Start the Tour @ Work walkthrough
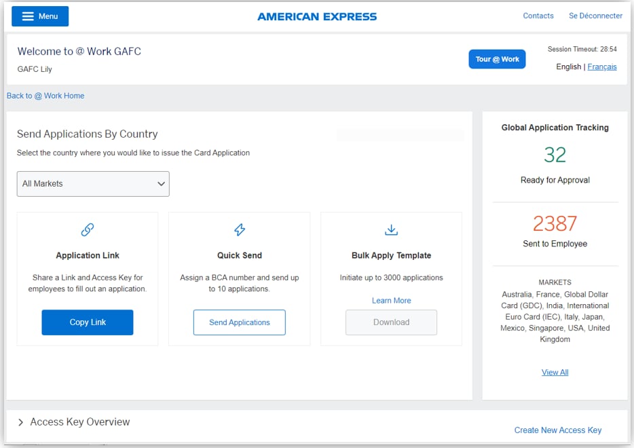The height and width of the screenshot is (448, 634). (x=497, y=59)
